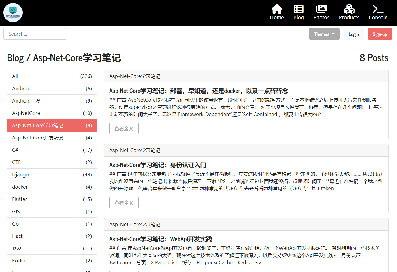Select the Kotlin category
The height and width of the screenshot is (272, 397).
[52, 261]
